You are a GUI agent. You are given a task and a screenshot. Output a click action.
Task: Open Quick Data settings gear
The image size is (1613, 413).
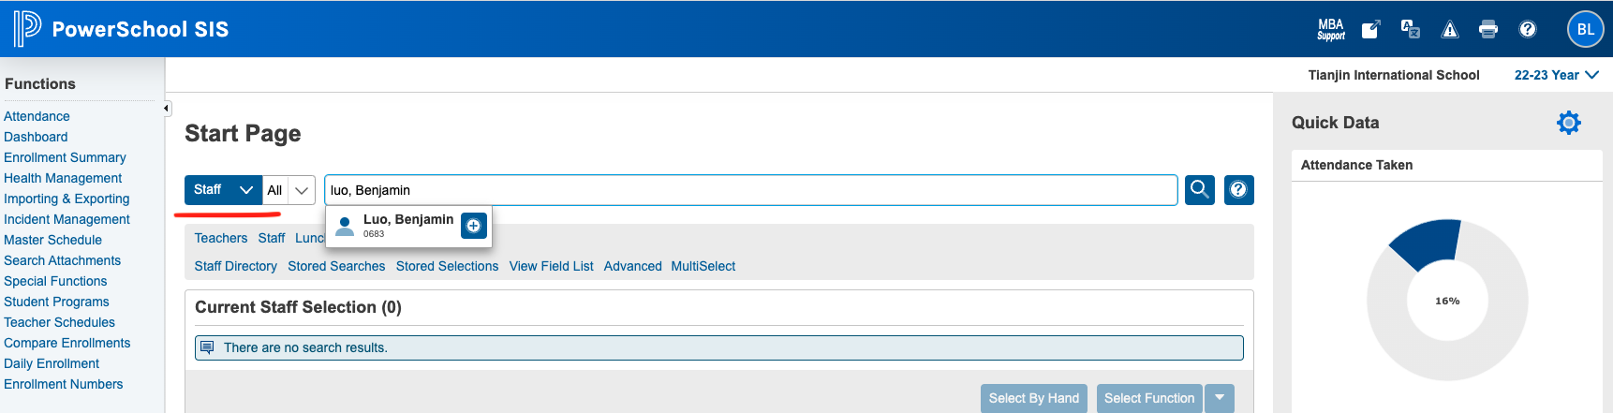coord(1568,123)
